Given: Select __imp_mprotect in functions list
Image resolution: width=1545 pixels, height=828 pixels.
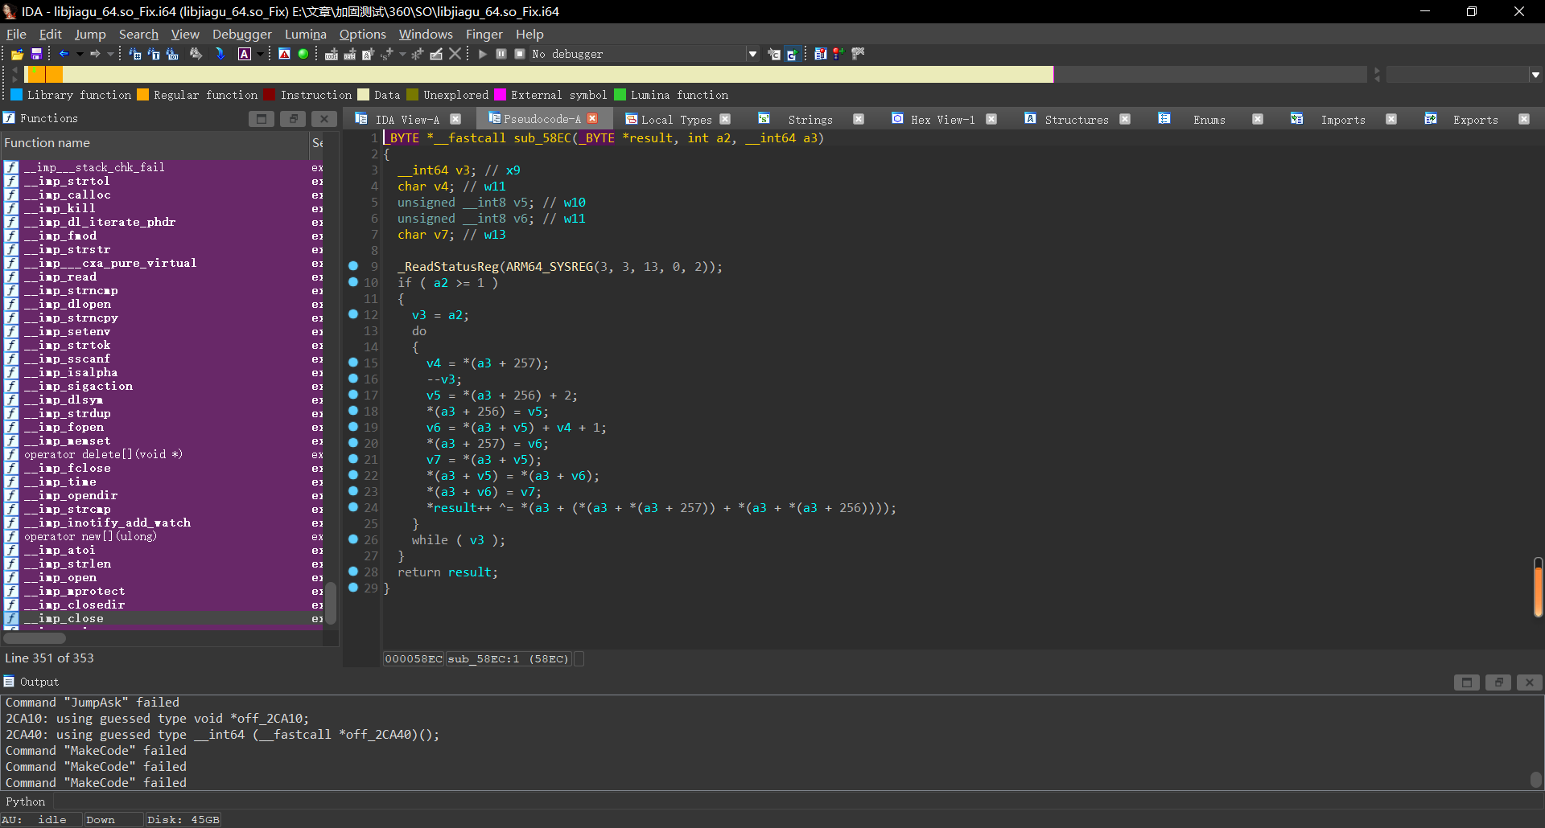Looking at the screenshot, I should (x=163, y=591).
